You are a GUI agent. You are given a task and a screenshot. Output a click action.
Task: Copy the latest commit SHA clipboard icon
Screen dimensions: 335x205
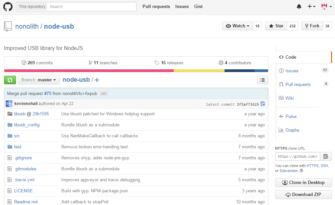click(x=263, y=104)
